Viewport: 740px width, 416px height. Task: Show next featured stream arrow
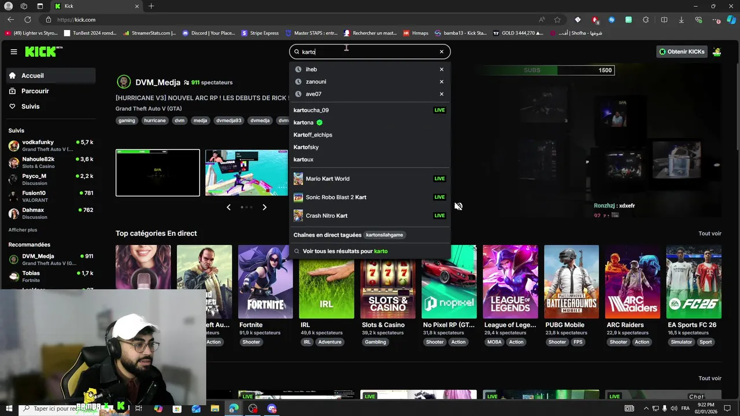264,207
